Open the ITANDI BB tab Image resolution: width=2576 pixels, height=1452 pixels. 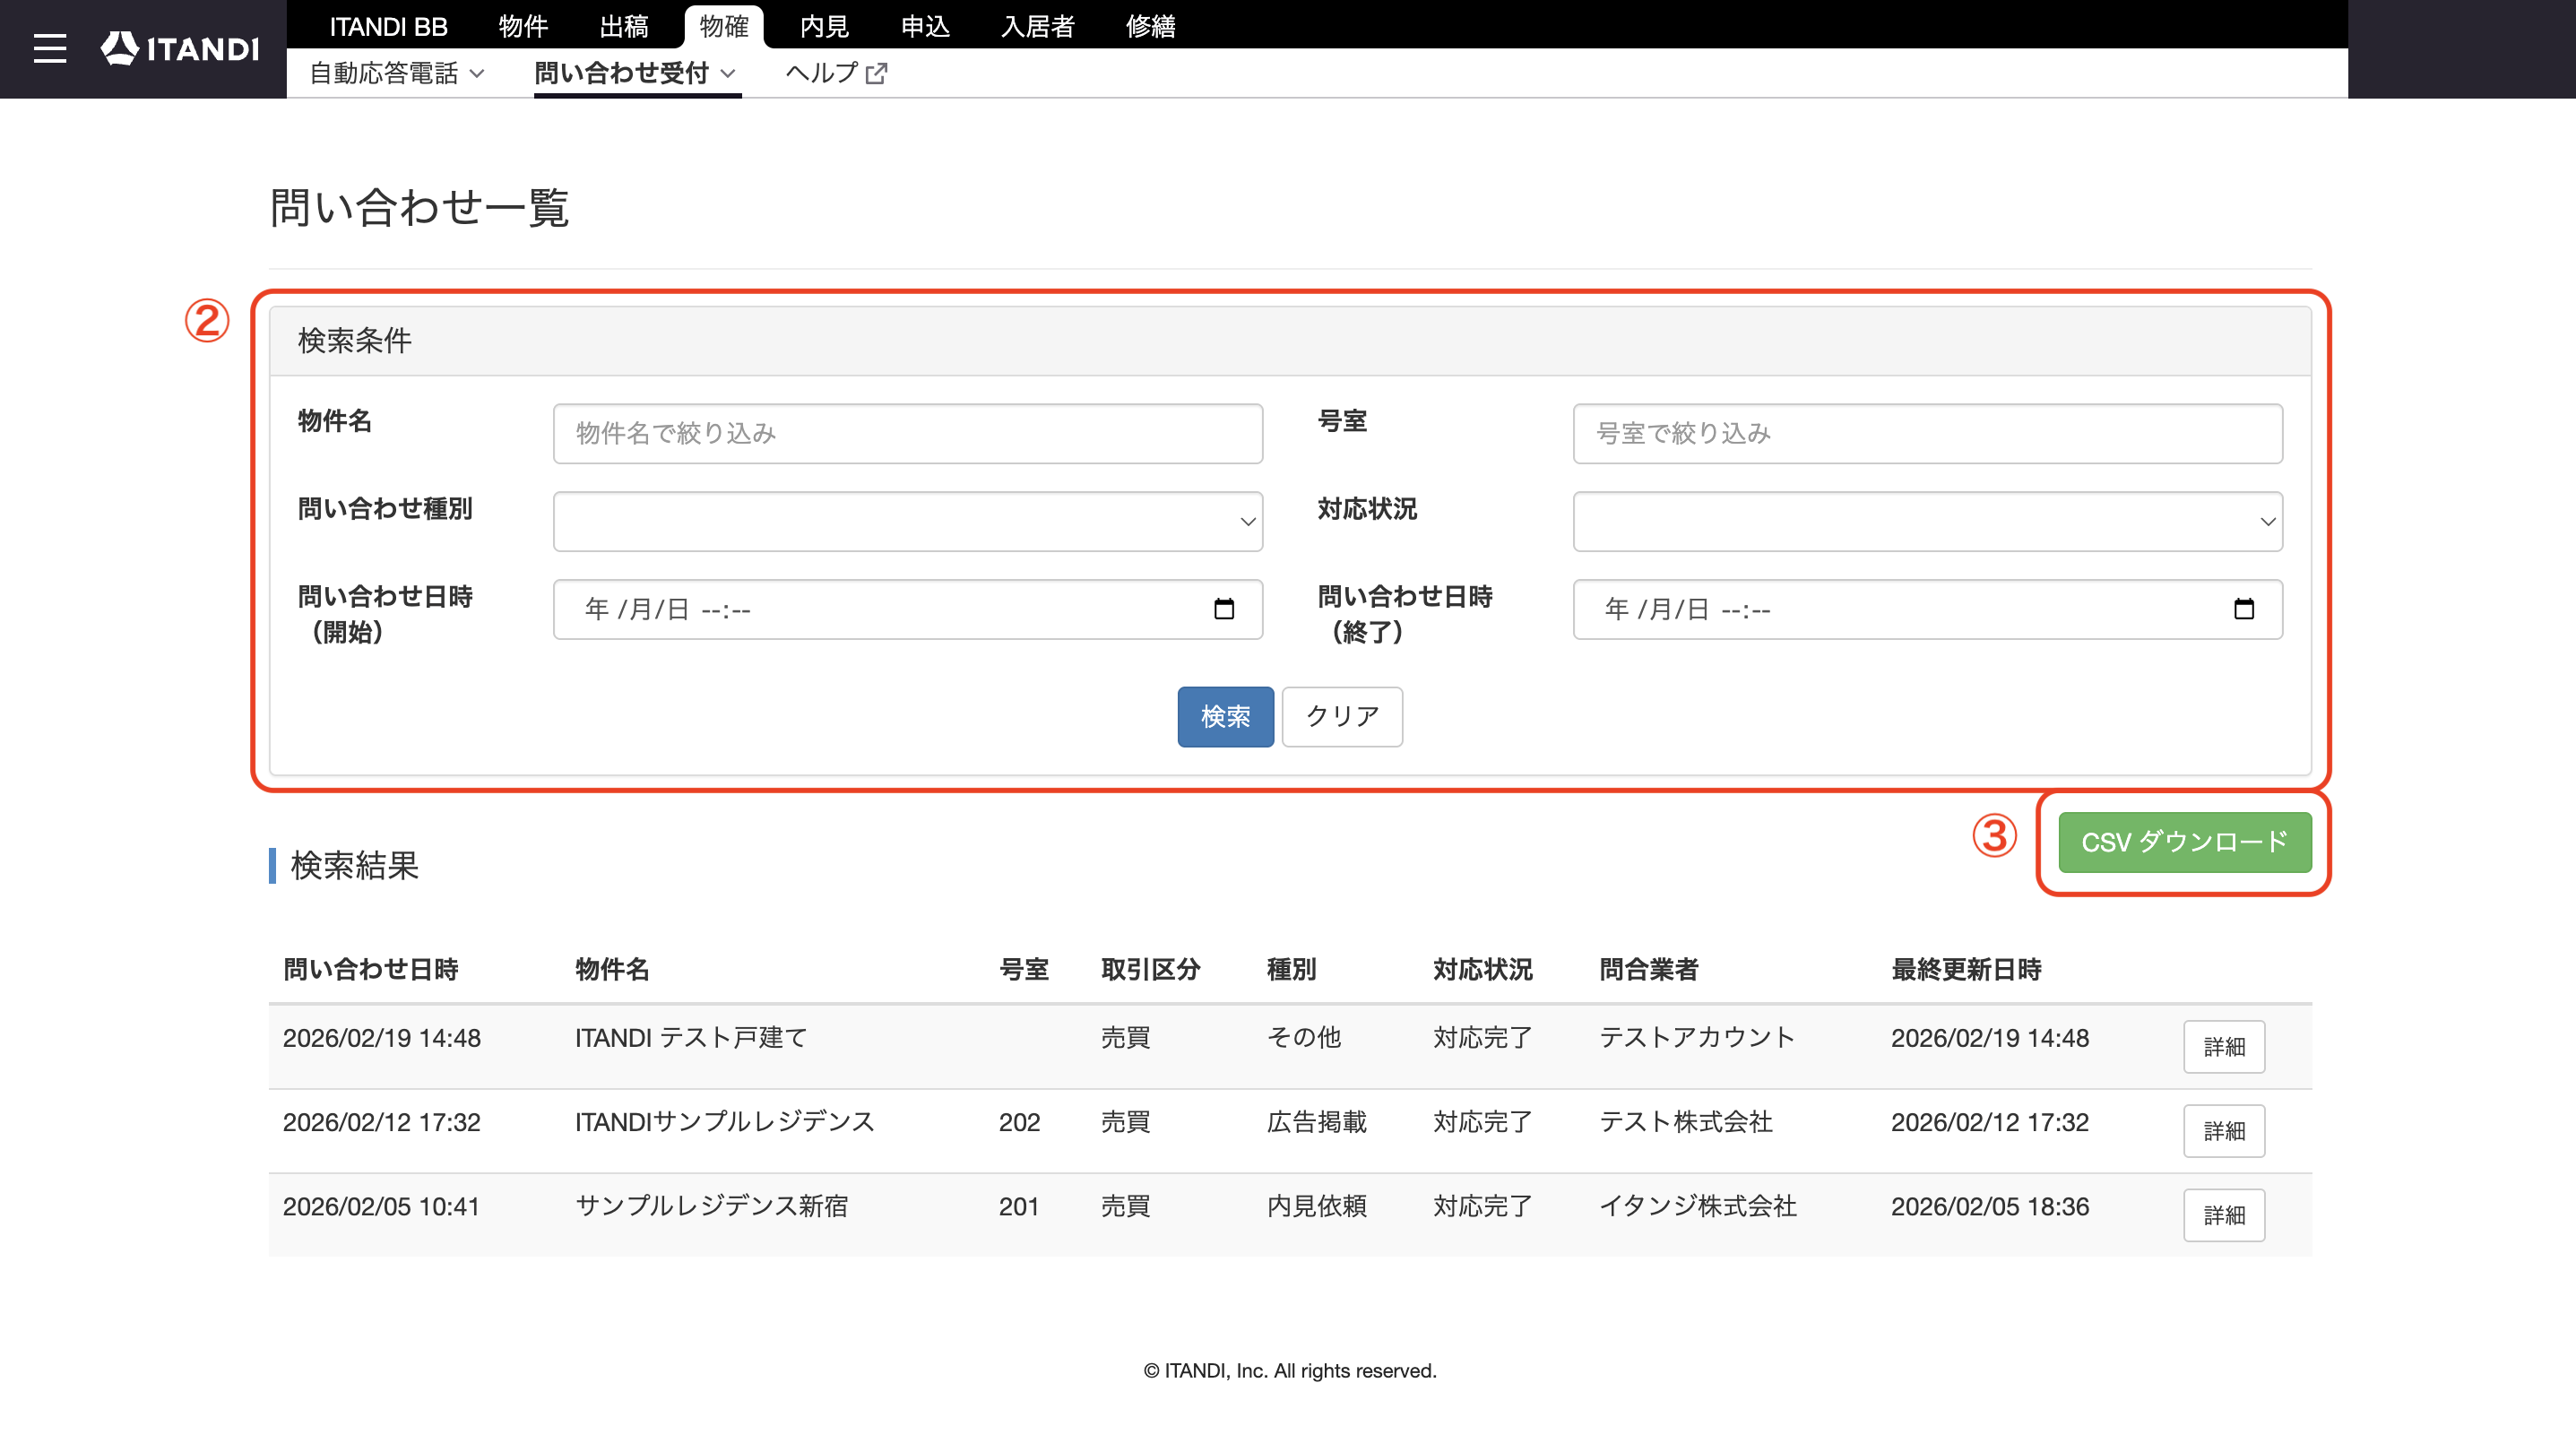coord(388,26)
